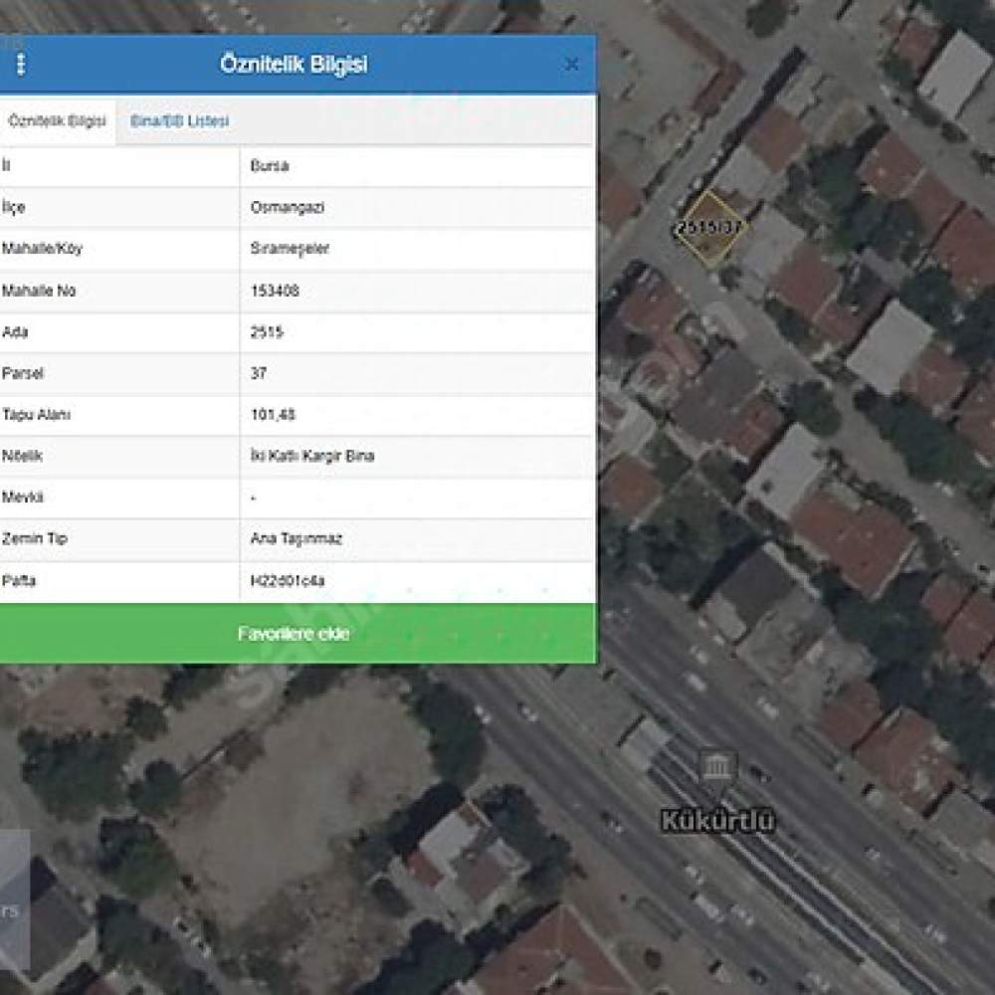This screenshot has width=995, height=995.
Task: Open the Bina/BB Listesi tab
Action: (x=179, y=121)
